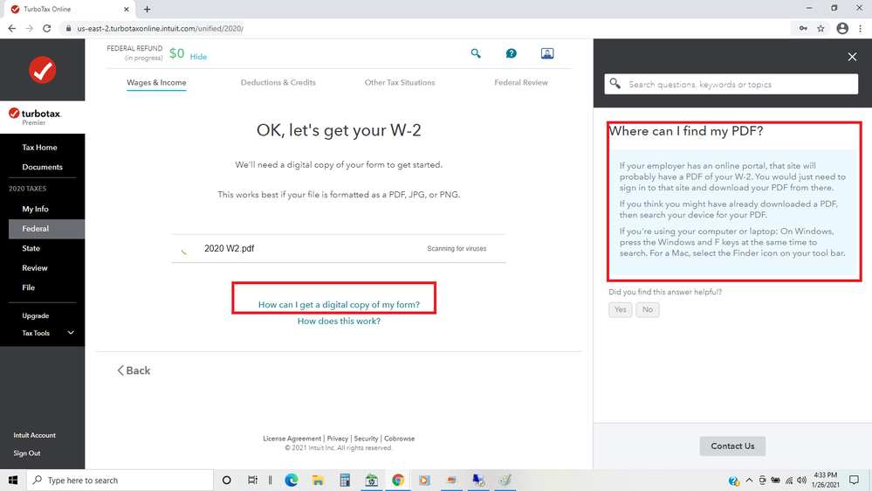Click the saved password key icon
Image resolution: width=872 pixels, height=491 pixels.
pyautogui.click(x=803, y=28)
